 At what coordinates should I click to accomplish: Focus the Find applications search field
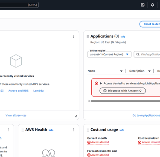(147, 54)
